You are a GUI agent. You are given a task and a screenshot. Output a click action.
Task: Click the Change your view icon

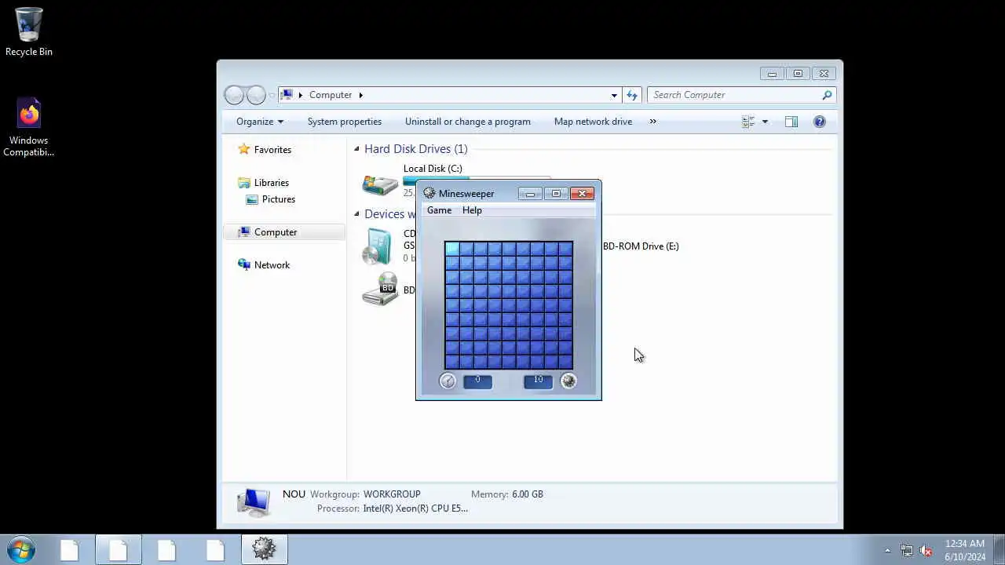pyautogui.click(x=748, y=122)
